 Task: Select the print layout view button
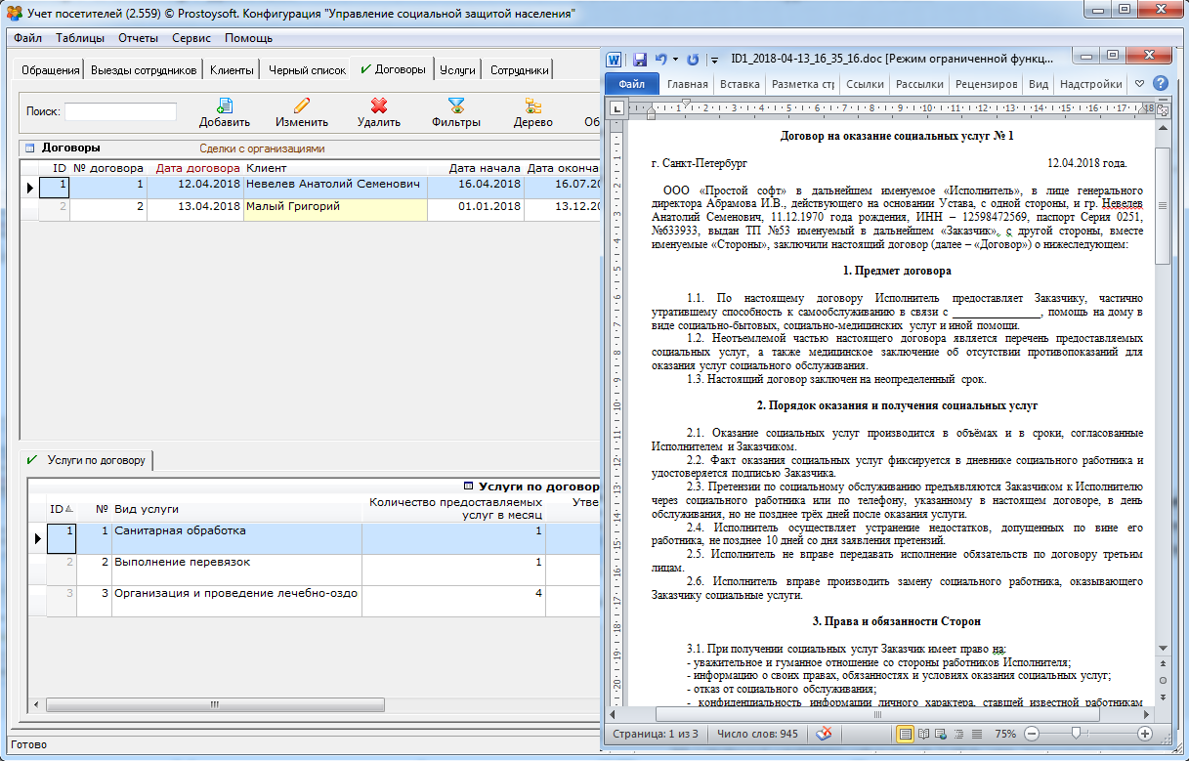pyautogui.click(x=906, y=733)
